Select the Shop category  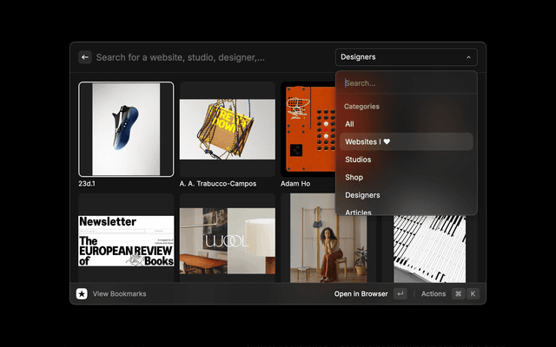click(x=354, y=177)
